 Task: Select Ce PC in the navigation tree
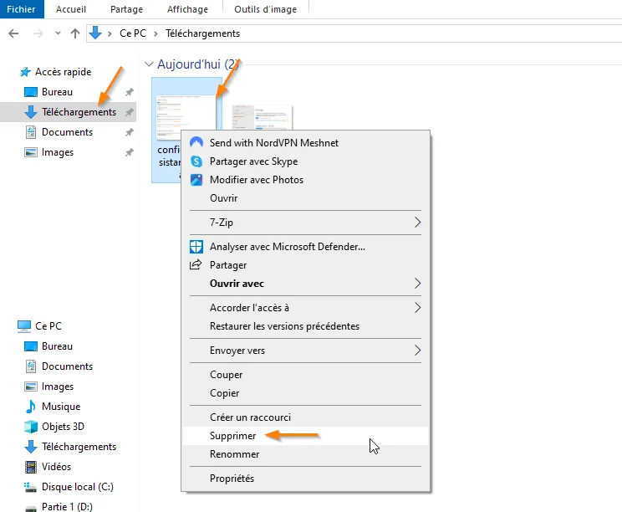click(48, 325)
